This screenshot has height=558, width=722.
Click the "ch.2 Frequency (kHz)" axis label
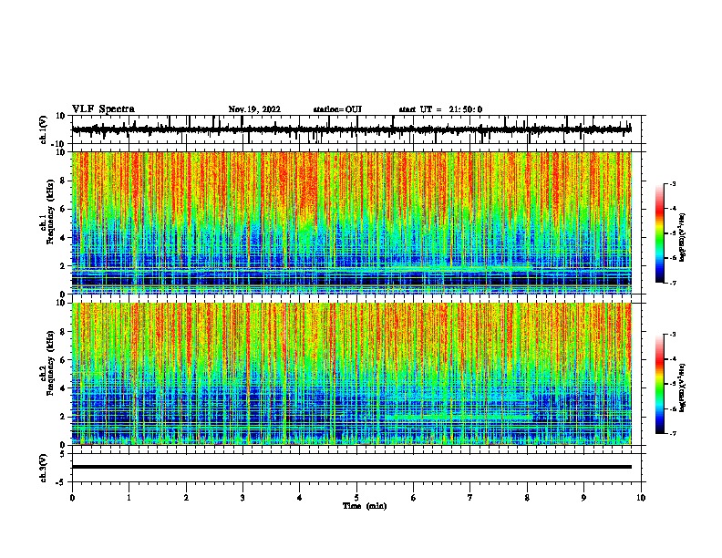(x=46, y=363)
